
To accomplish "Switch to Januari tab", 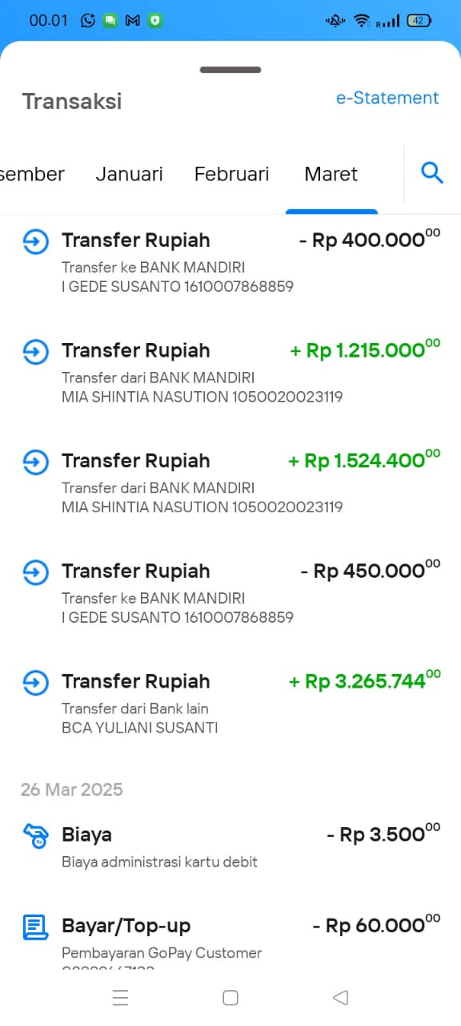I will click(129, 174).
